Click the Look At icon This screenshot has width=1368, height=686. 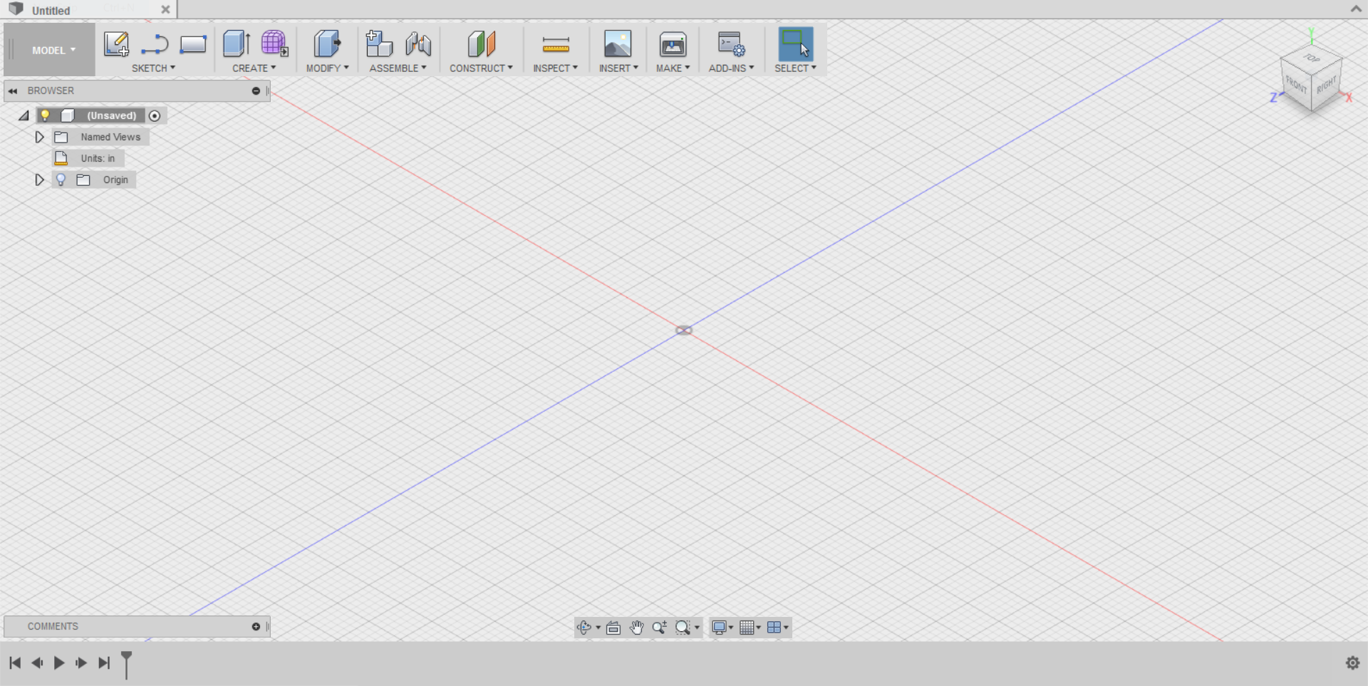click(x=613, y=628)
